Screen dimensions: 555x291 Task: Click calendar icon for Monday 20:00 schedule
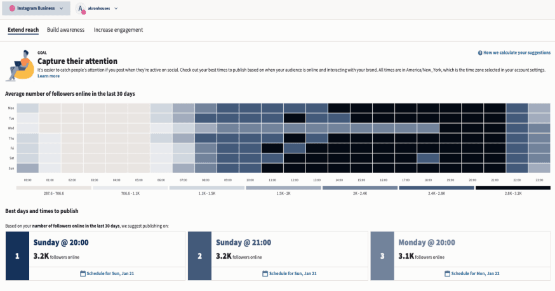[447, 273]
